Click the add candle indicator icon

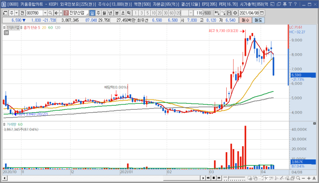pyautogui.click(x=217, y=13)
